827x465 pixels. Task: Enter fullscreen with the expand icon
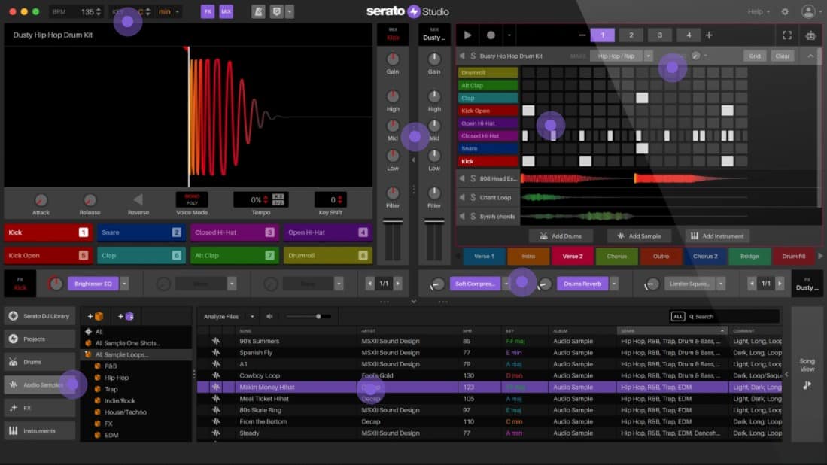tap(787, 35)
